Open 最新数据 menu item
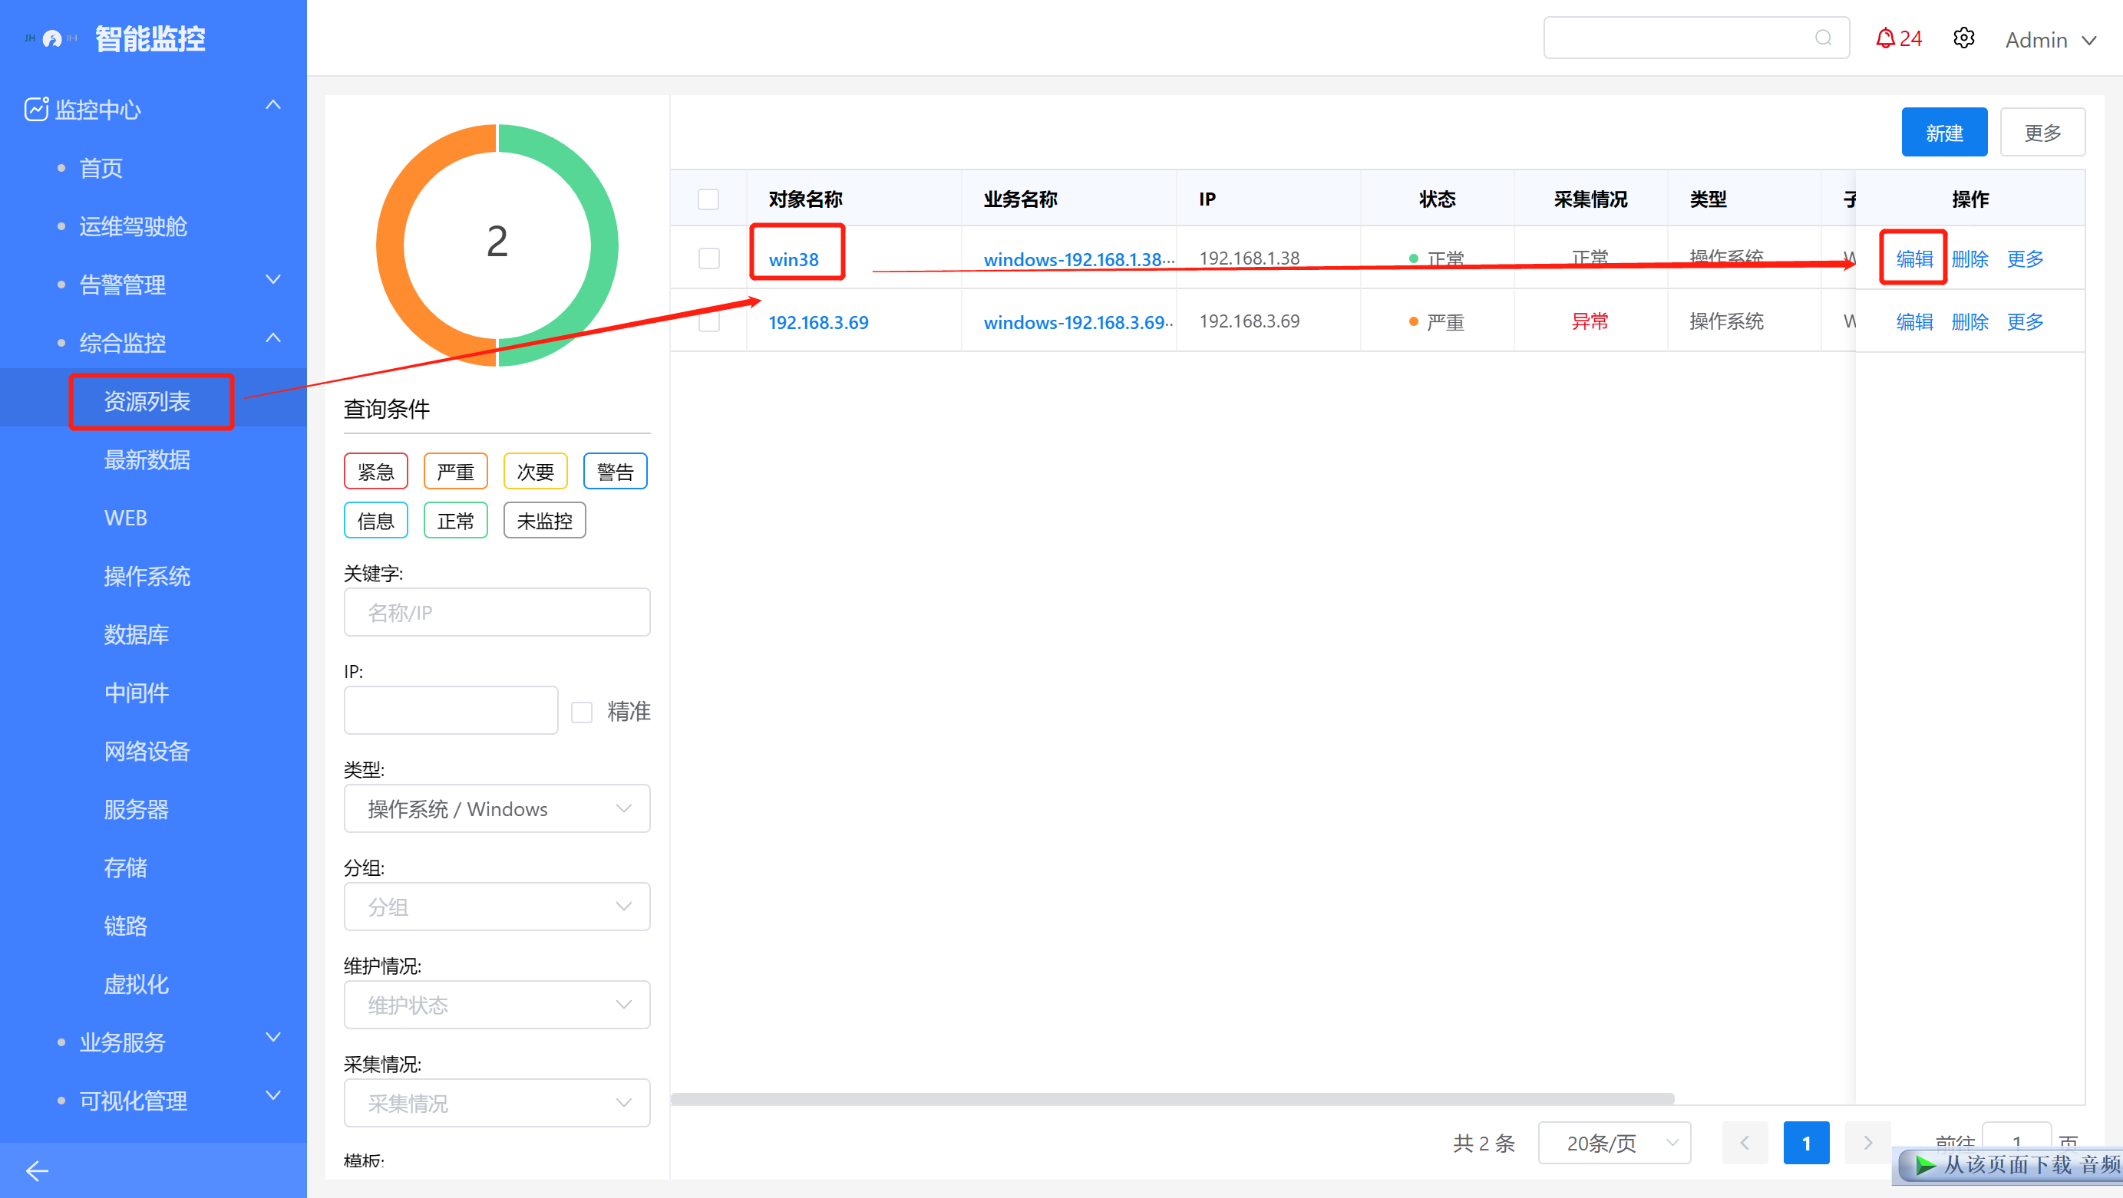 [x=147, y=459]
